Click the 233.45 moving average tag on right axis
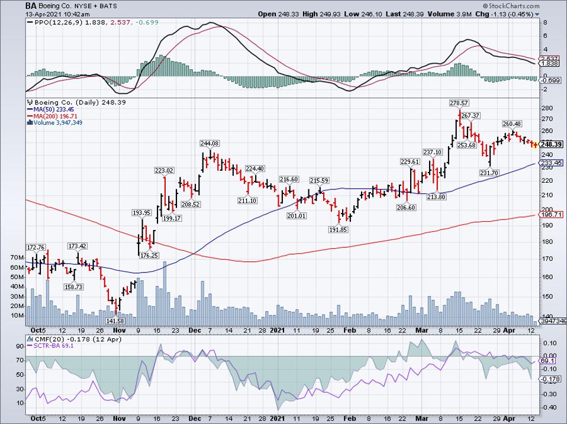 tap(551, 163)
